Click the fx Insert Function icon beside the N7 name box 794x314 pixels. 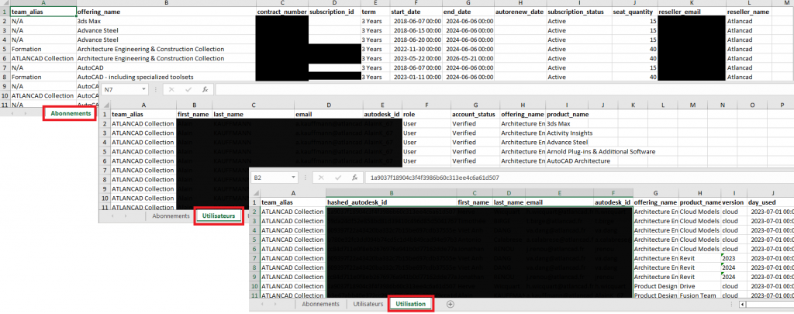coord(205,90)
